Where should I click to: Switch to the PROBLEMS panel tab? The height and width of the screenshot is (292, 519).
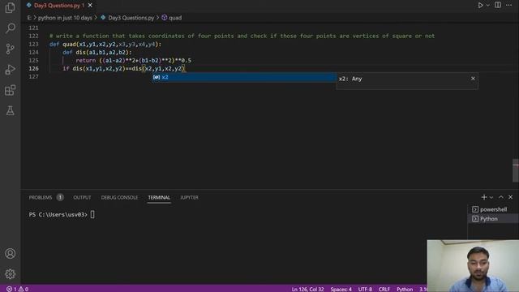(41, 197)
